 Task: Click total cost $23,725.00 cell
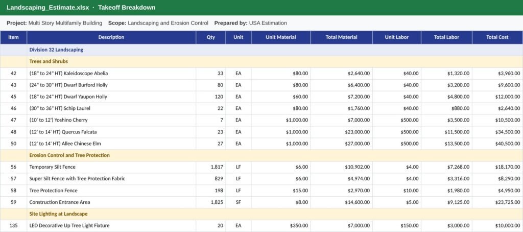pos(497,202)
